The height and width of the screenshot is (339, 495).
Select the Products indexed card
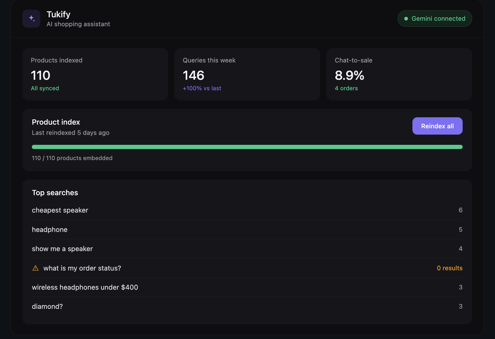click(95, 74)
